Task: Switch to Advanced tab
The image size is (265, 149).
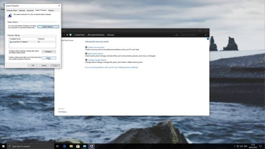Action: pos(30,10)
